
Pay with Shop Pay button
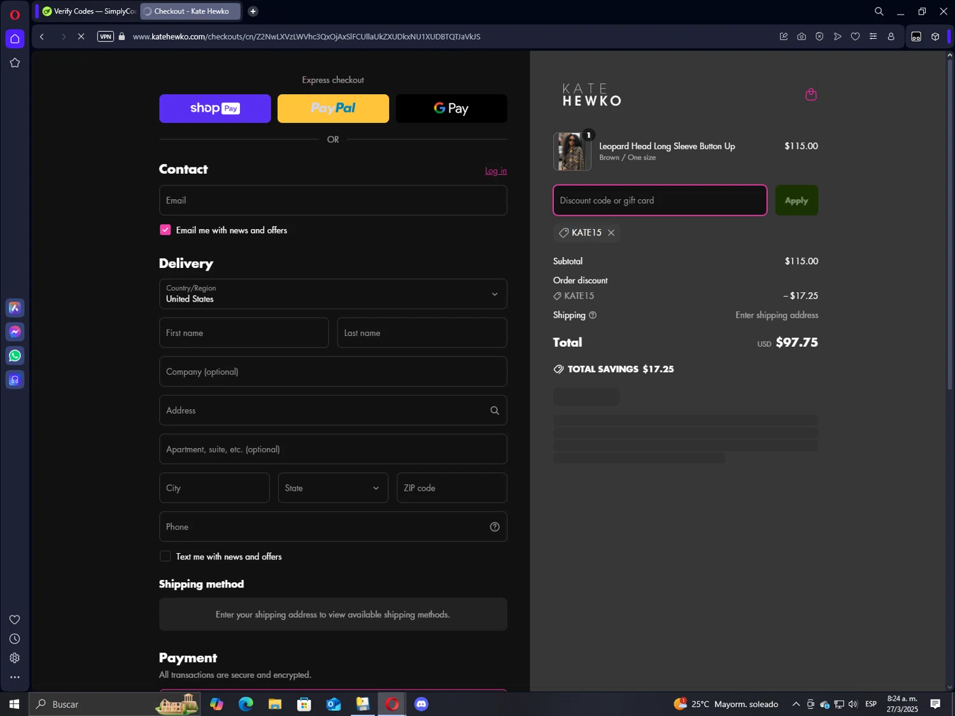coord(215,109)
